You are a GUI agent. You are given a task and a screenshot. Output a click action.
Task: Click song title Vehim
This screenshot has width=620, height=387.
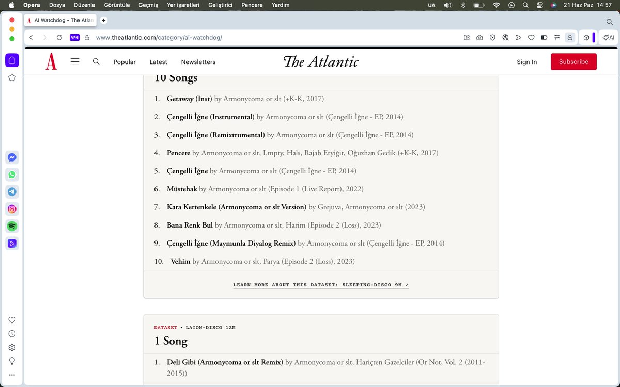[180, 261]
